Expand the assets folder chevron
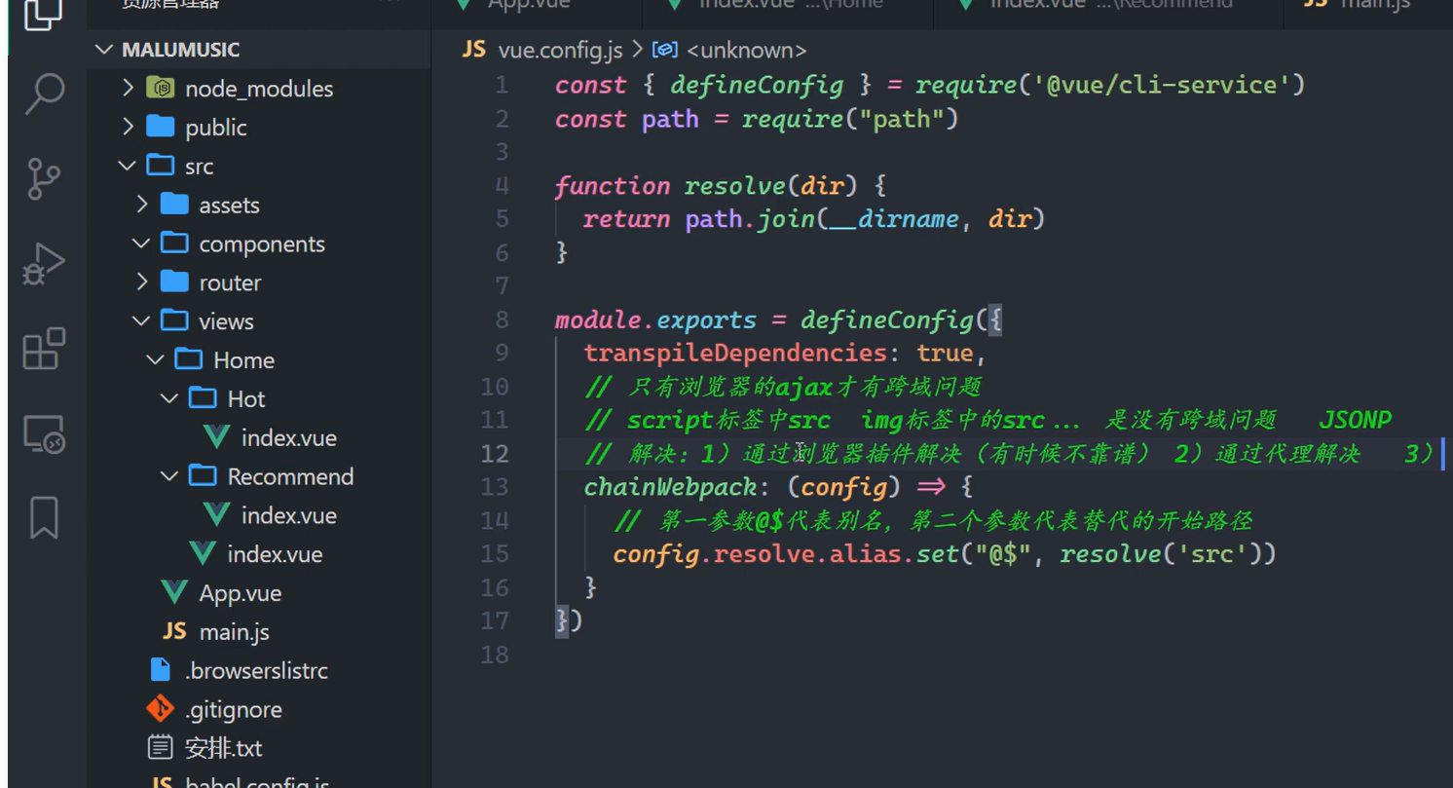This screenshot has height=788, width=1453. (x=142, y=205)
